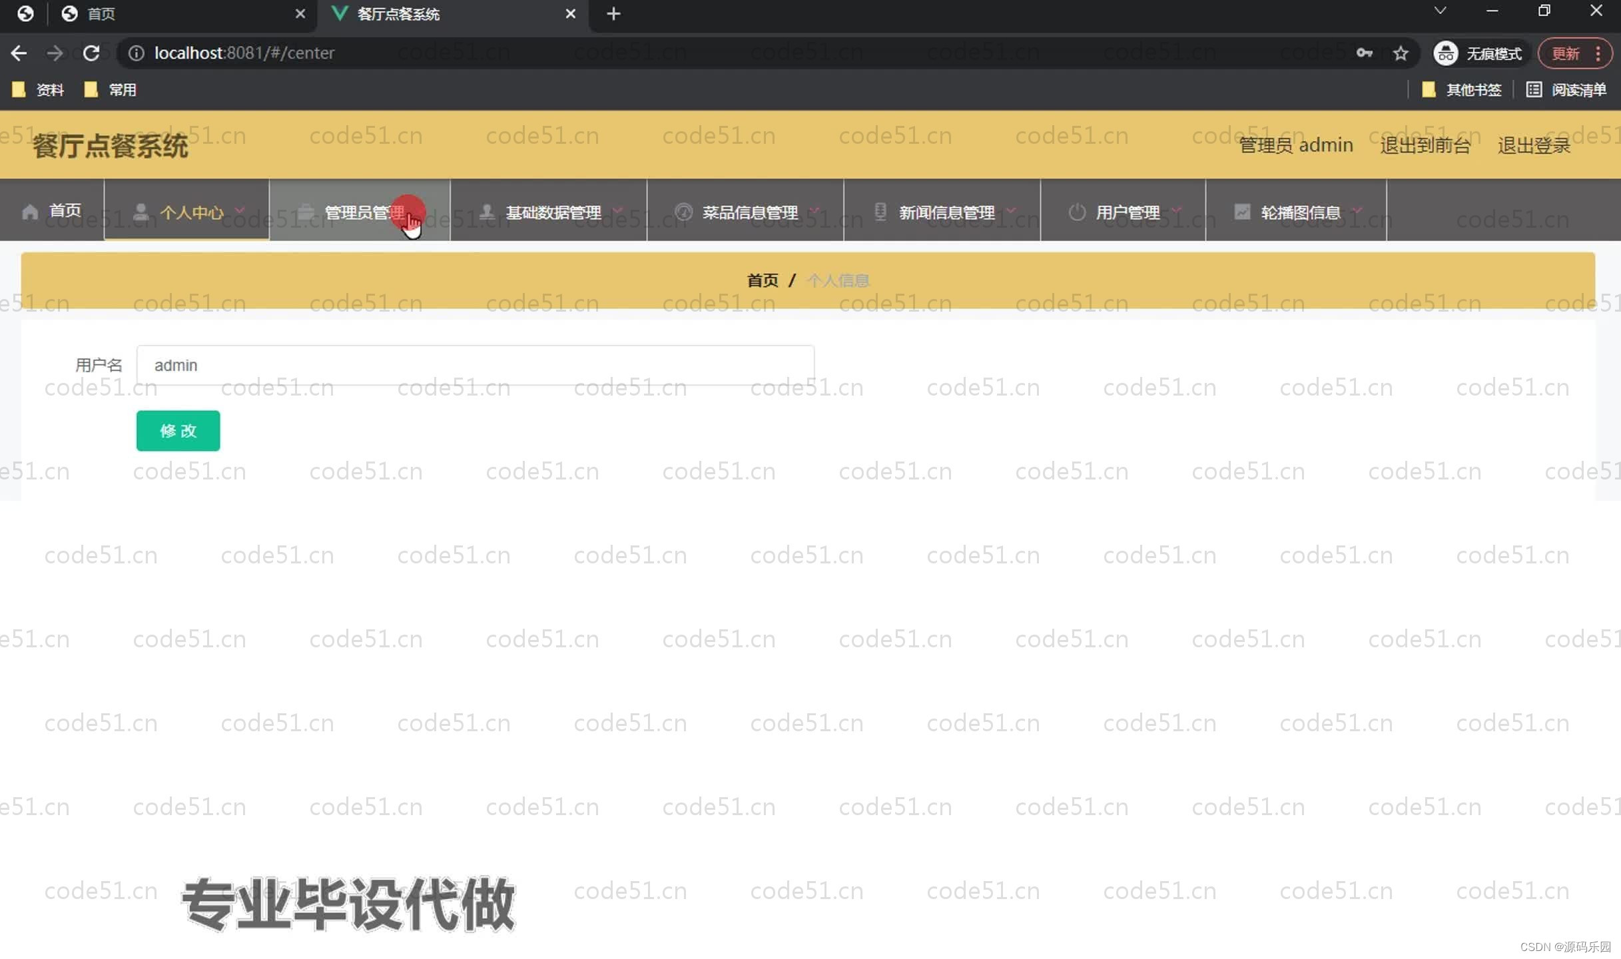Click the person icon on 个人中心
The image size is (1621, 959).
pos(140,210)
